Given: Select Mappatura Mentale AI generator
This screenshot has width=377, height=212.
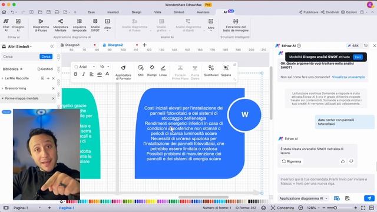Looking at the screenshot, I should (61, 25).
